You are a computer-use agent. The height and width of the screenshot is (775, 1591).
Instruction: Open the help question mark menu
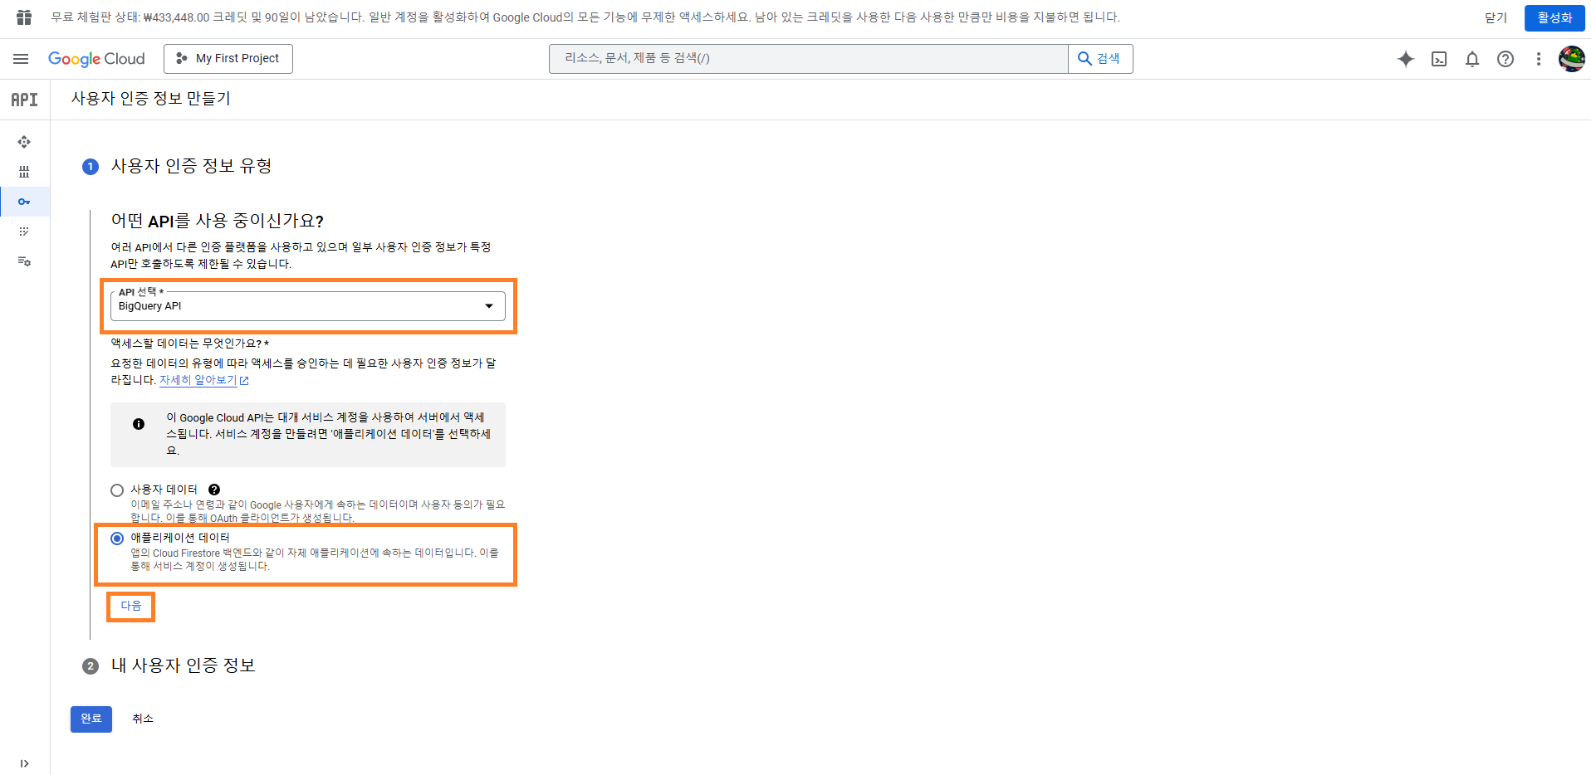(x=1505, y=59)
